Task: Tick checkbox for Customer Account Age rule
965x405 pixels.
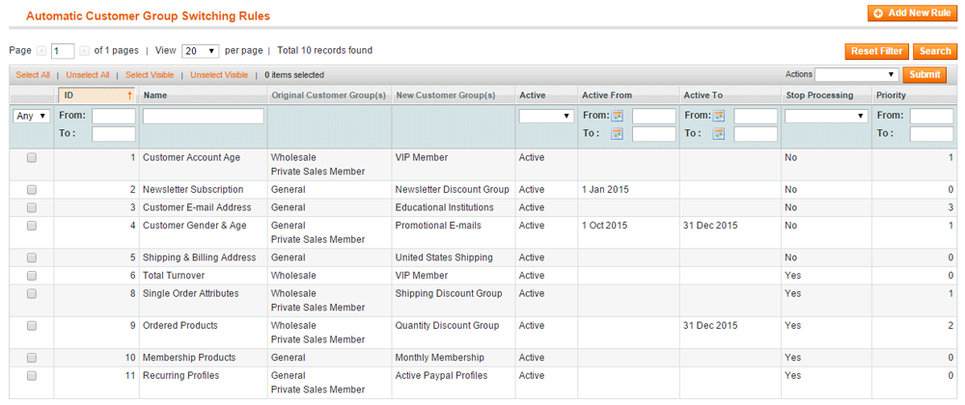Action: pos(32,157)
